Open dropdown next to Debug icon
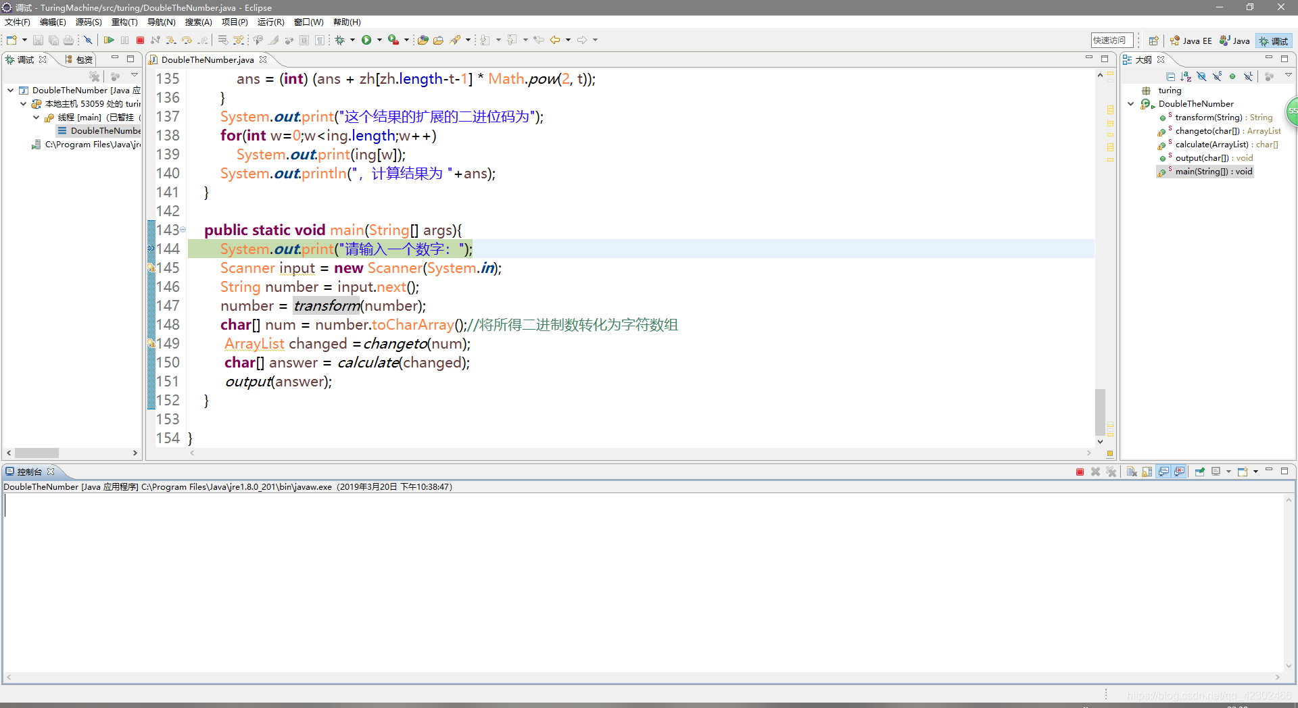 click(x=352, y=41)
